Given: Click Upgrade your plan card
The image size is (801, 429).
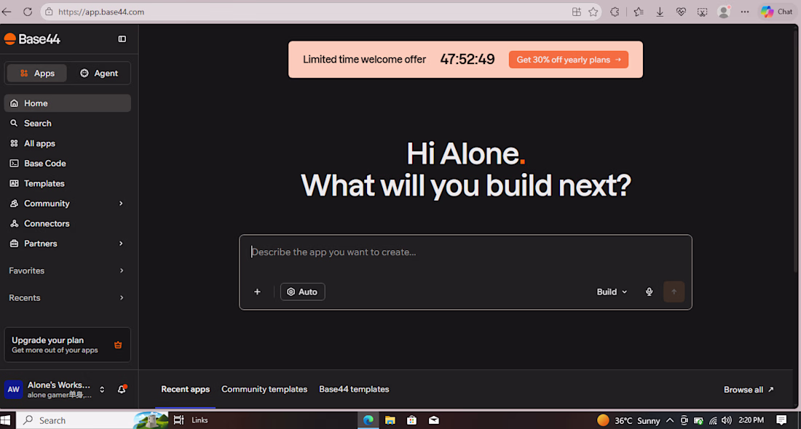Looking at the screenshot, I should pos(68,345).
